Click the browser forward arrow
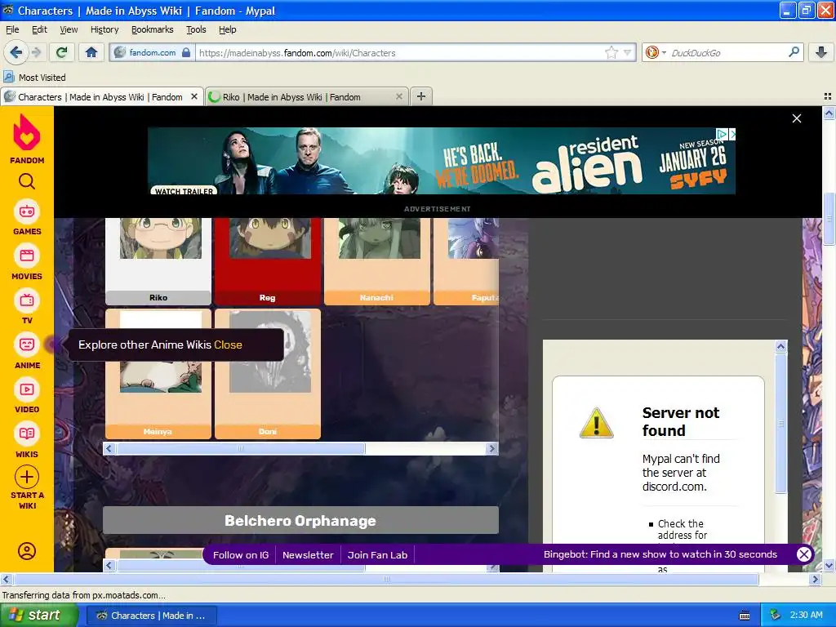Screen dimensions: 836x627 coord(36,52)
